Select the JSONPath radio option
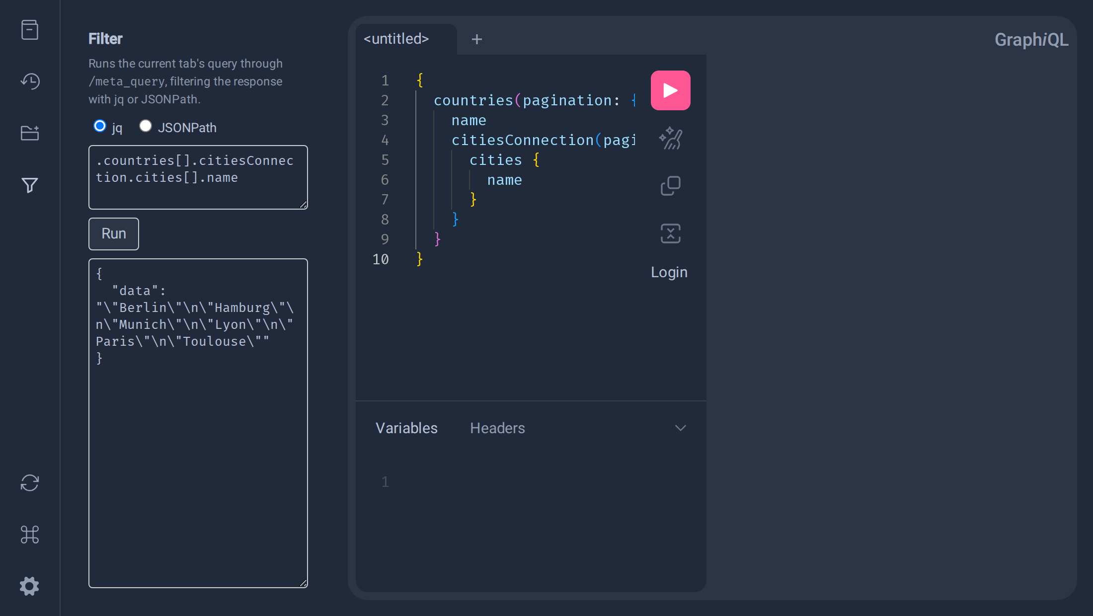1093x616 pixels. [x=146, y=126]
